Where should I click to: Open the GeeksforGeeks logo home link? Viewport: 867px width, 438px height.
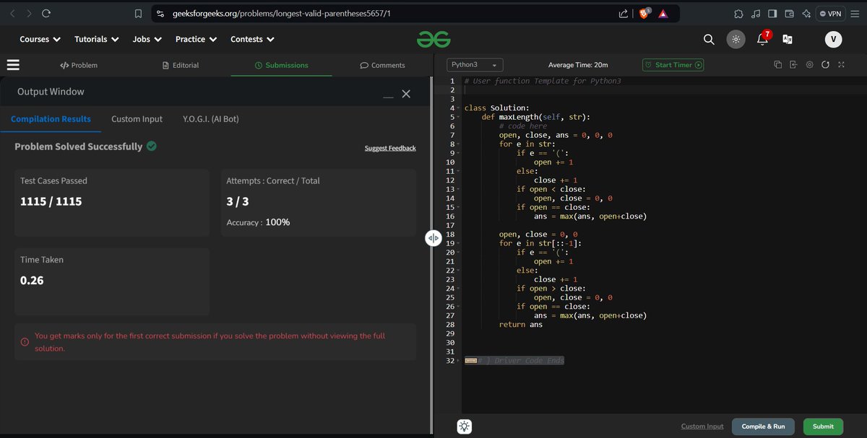point(433,40)
